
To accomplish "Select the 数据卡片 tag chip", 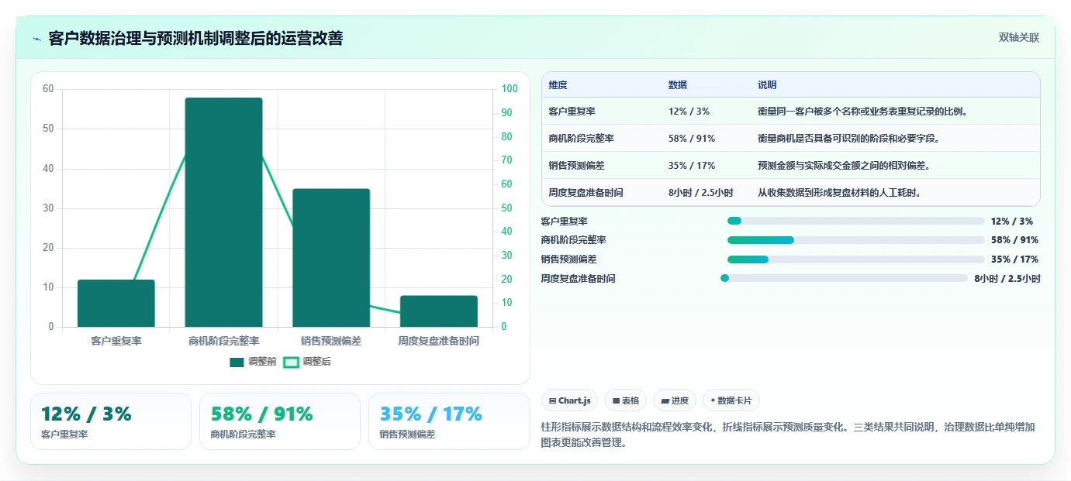I will pos(731,400).
